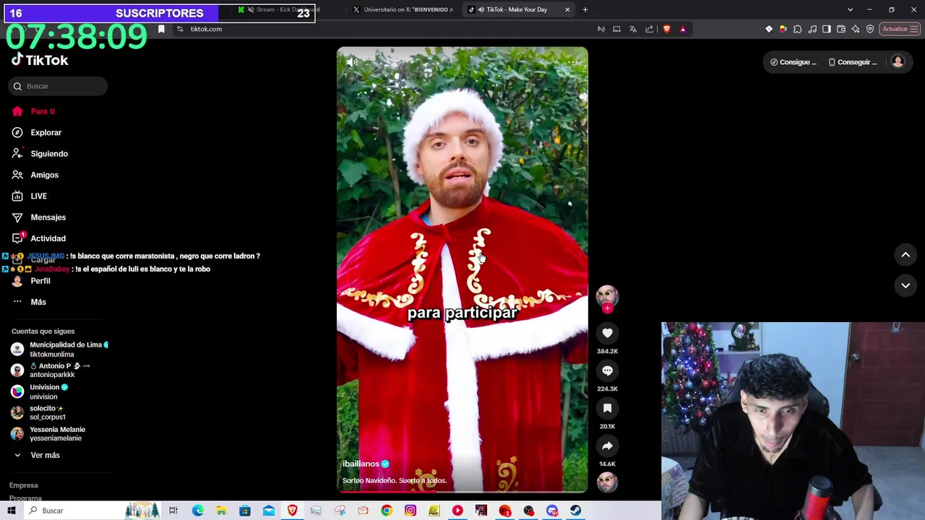The width and height of the screenshot is (925, 520).
Task: Switch to Stream Kick Dashboard tab
Action: (288, 9)
